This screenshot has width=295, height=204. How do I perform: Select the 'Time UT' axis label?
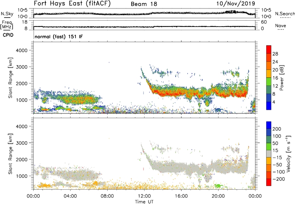coord(144,202)
